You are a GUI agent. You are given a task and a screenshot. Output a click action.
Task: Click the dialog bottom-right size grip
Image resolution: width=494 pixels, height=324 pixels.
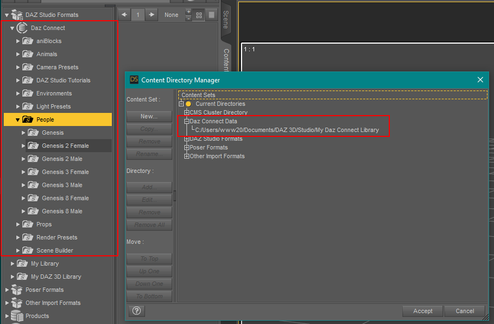[x=485, y=317]
